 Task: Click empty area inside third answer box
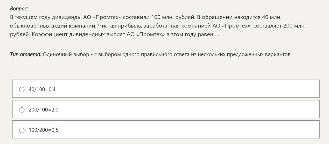pyautogui.click(x=187, y=129)
